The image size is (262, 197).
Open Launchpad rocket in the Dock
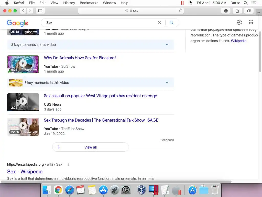[x=114, y=190]
